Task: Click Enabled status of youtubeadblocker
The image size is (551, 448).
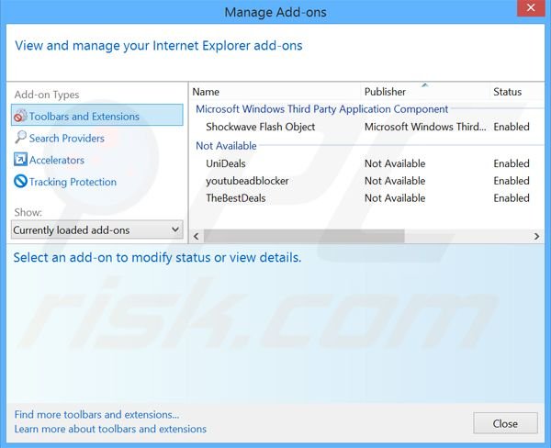Action: [512, 181]
